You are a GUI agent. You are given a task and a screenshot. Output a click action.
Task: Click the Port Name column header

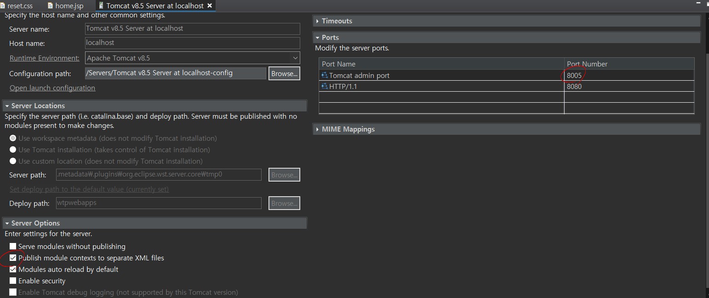tap(441, 64)
